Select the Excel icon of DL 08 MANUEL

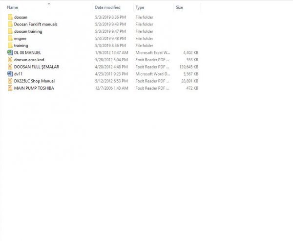[x=10, y=52]
